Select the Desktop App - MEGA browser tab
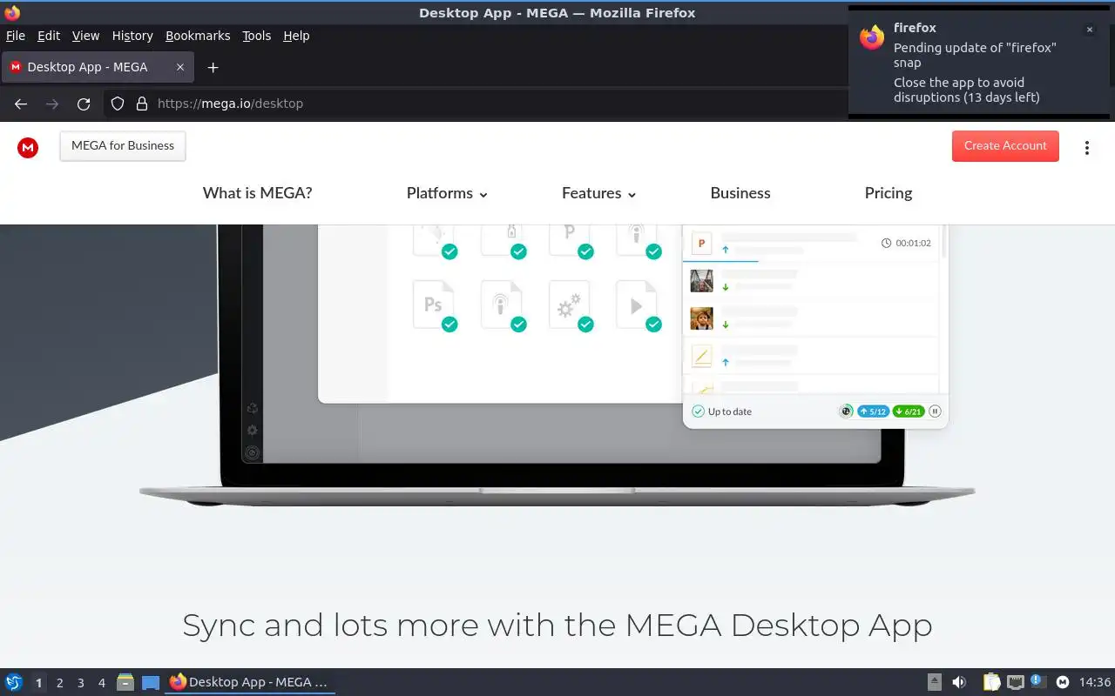 click(98, 67)
